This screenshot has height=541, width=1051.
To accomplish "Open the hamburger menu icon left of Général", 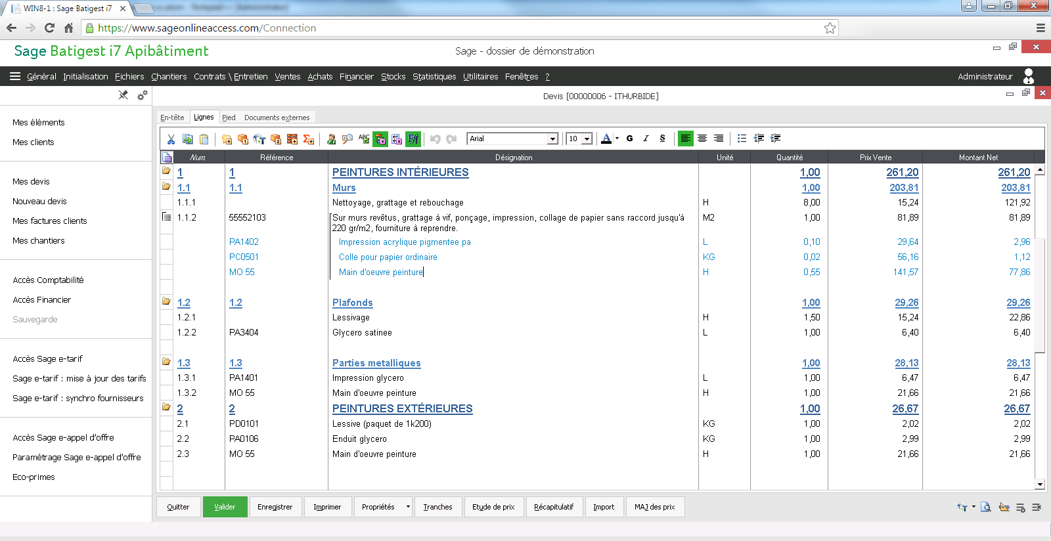I will pos(15,76).
